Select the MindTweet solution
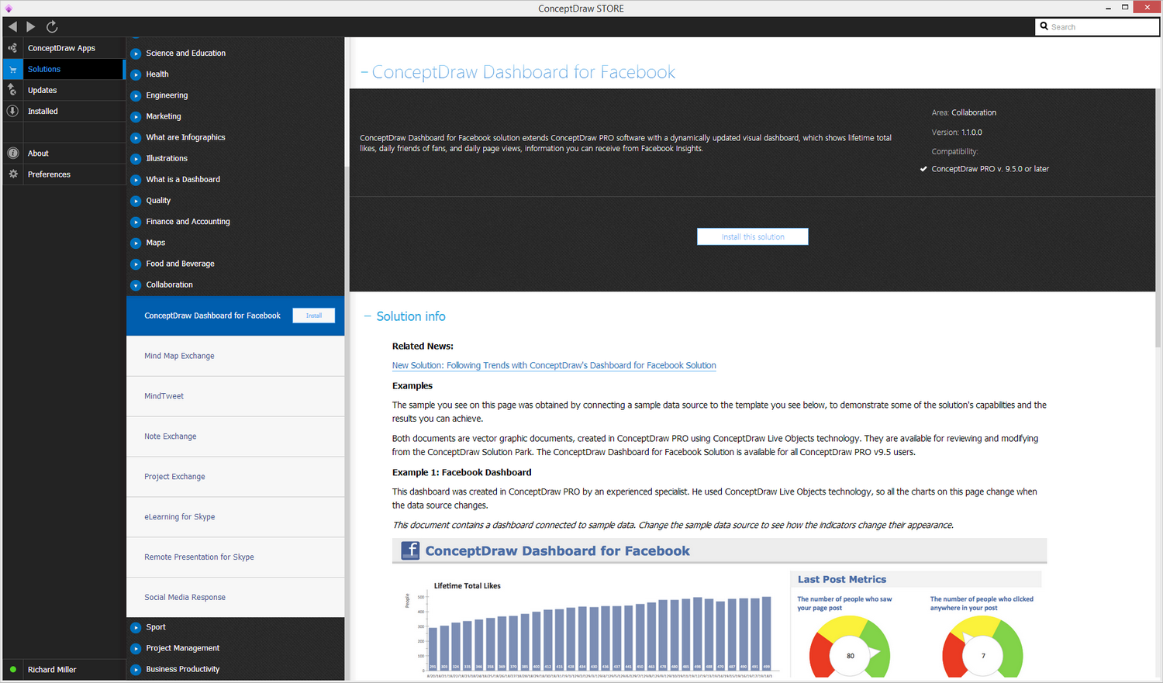The width and height of the screenshot is (1163, 683). tap(236, 396)
